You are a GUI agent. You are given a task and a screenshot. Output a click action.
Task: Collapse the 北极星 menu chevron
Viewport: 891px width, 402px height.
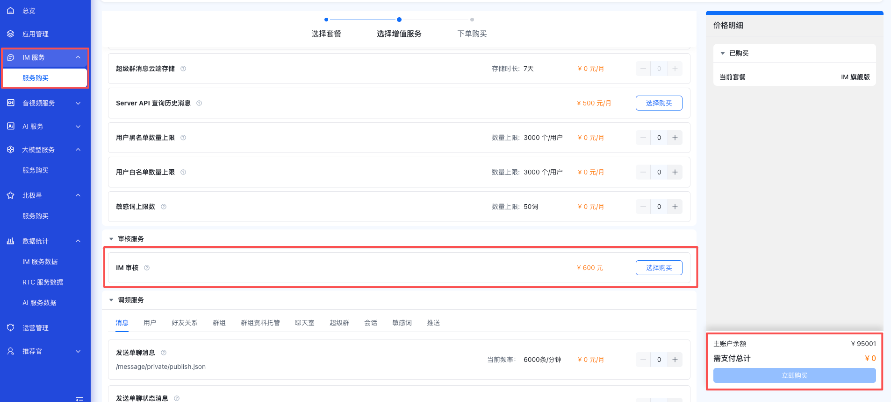78,195
